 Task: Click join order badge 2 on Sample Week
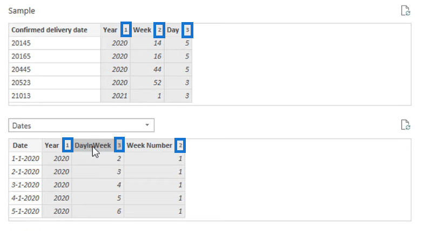(x=159, y=30)
